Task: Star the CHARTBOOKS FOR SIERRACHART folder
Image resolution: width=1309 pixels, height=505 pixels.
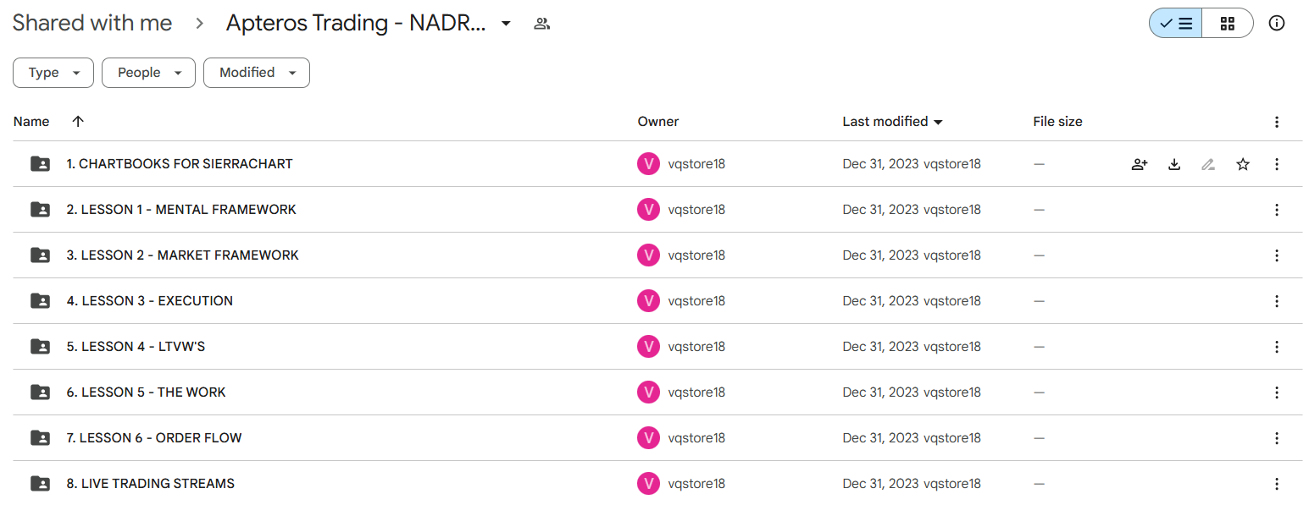Action: [x=1243, y=164]
